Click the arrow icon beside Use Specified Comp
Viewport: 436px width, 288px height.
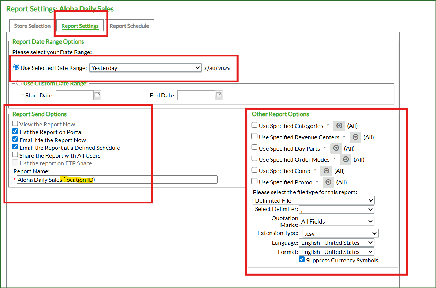tap(326, 171)
